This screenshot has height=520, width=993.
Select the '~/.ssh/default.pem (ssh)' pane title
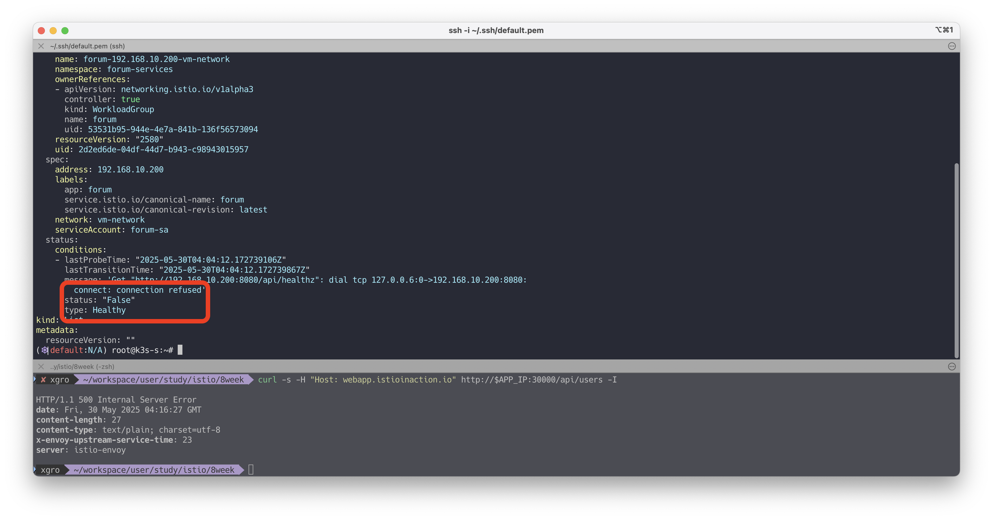(x=87, y=46)
